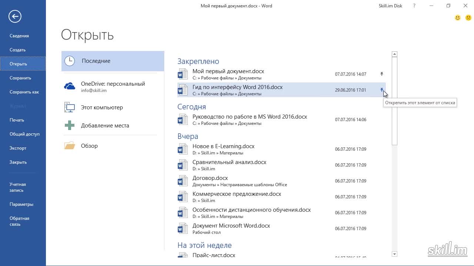Open 'Руководство по работе в MS Word 2016.docx'

point(281,119)
